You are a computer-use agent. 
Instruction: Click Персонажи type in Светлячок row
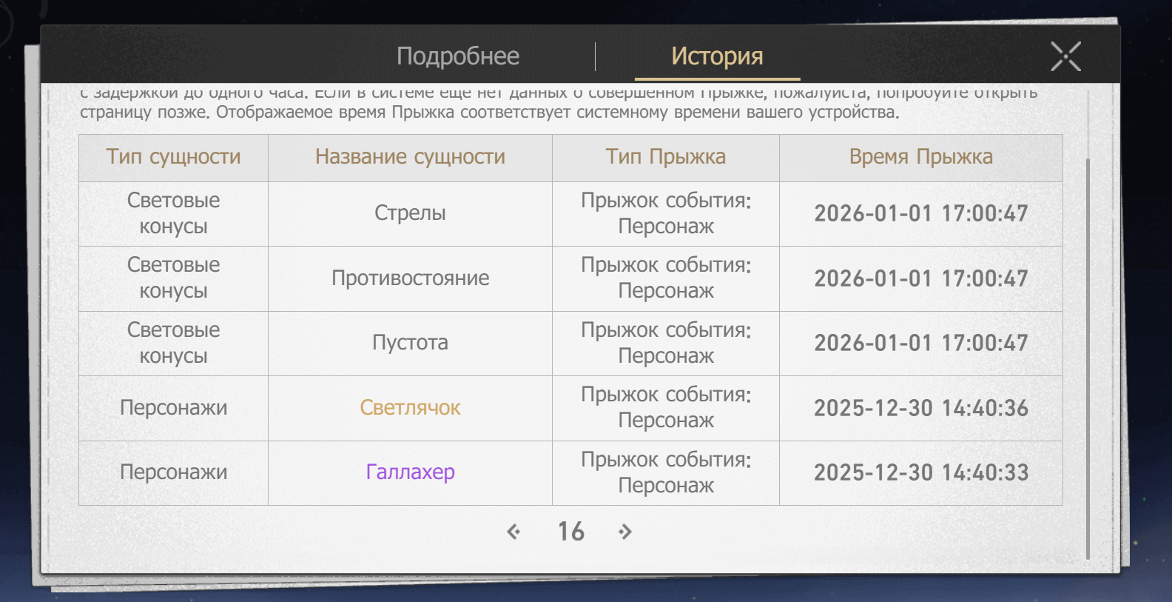173,408
